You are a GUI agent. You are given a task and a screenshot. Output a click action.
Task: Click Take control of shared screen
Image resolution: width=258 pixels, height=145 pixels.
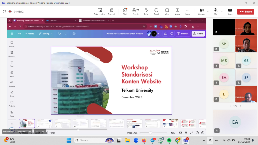pyautogui.click(x=100, y=11)
